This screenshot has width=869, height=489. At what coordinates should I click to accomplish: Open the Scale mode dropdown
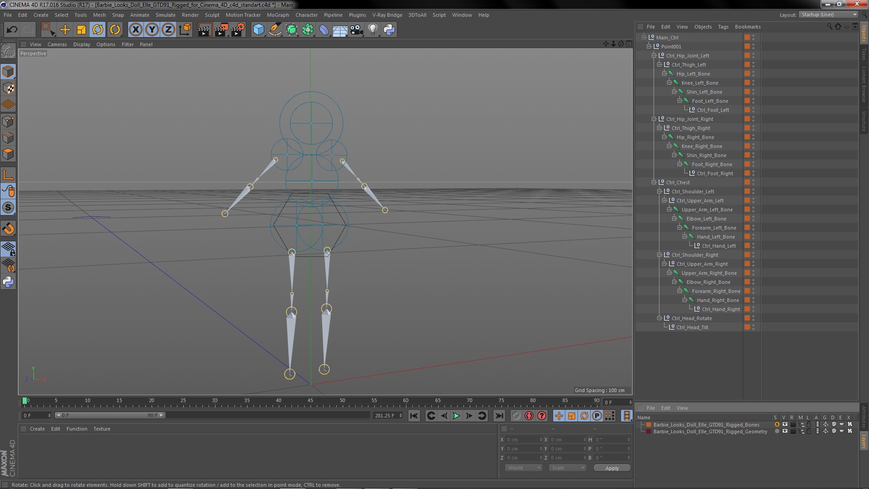click(x=568, y=468)
